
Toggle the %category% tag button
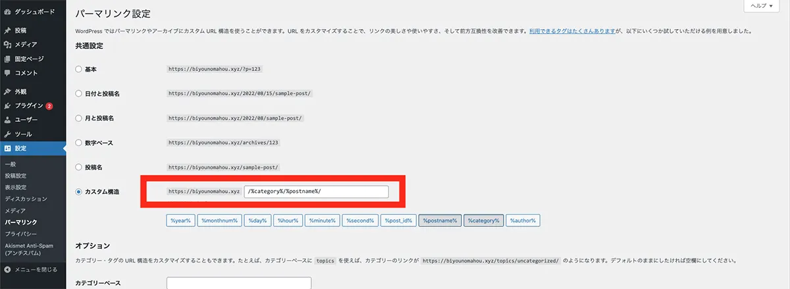[x=484, y=221]
